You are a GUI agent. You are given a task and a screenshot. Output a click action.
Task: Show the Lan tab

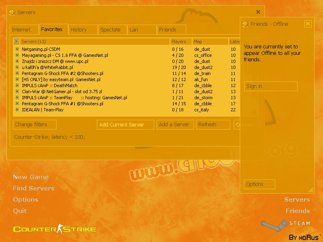point(142,29)
